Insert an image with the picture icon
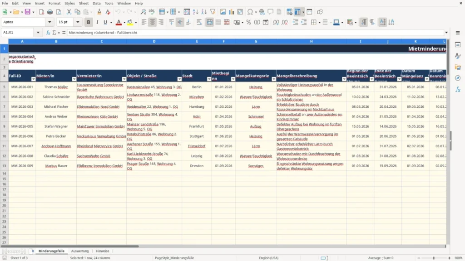This screenshot has height=261, width=465. (x=223, y=12)
